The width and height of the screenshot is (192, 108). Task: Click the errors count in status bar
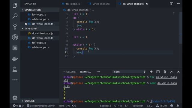tap(15, 106)
